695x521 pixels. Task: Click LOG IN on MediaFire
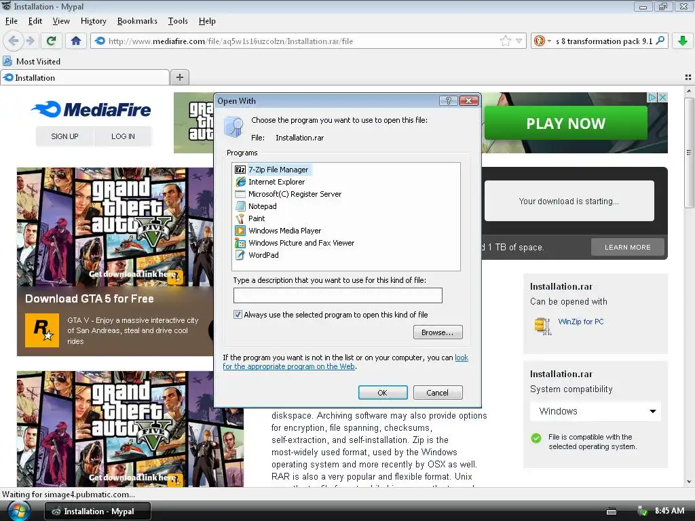(123, 136)
